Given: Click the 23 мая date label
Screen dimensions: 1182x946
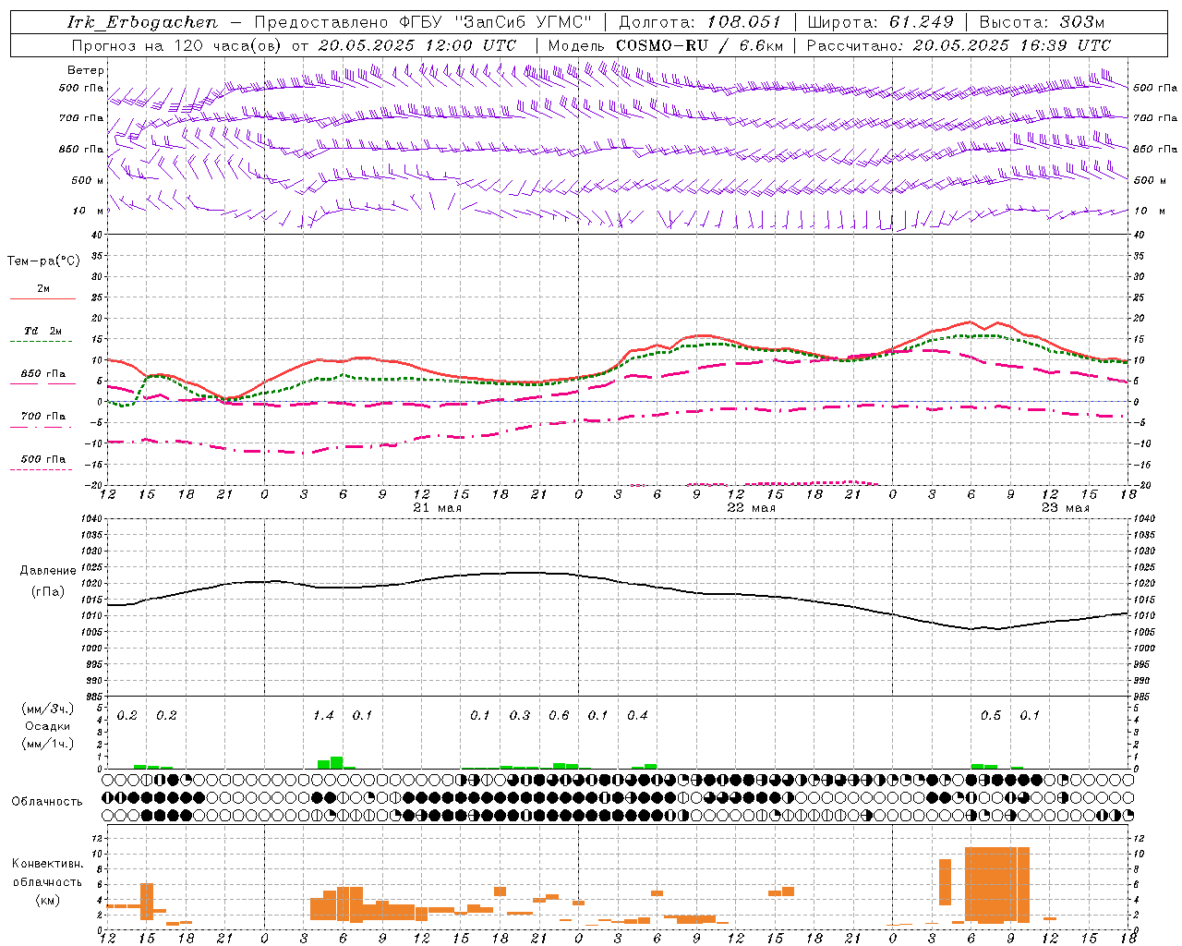Looking at the screenshot, I should point(1065,508).
